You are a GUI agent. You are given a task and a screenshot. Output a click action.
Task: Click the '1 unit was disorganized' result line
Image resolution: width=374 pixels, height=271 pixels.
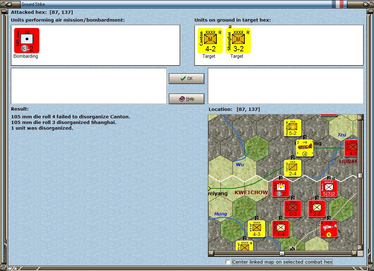pos(42,128)
